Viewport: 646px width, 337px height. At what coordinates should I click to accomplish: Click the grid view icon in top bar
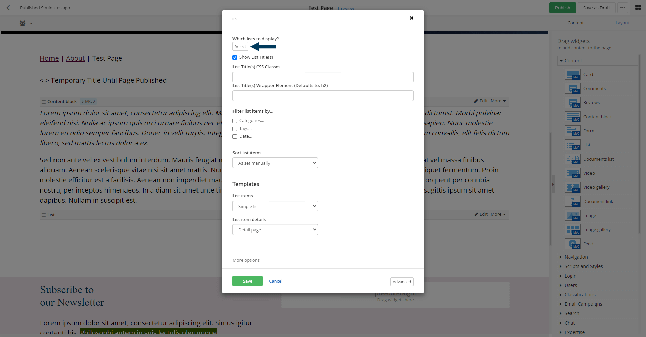[x=638, y=8]
